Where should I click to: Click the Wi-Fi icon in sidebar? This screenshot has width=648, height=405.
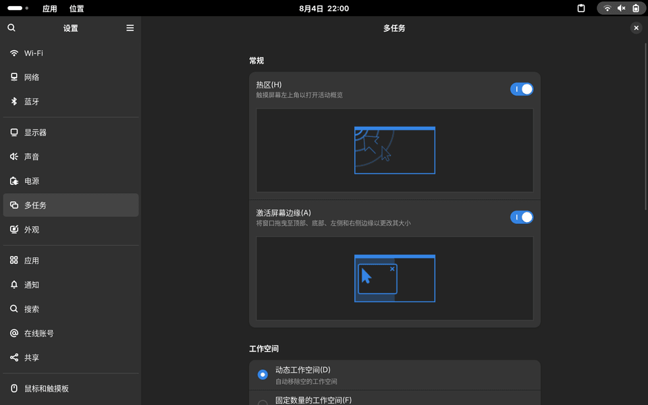coord(14,53)
